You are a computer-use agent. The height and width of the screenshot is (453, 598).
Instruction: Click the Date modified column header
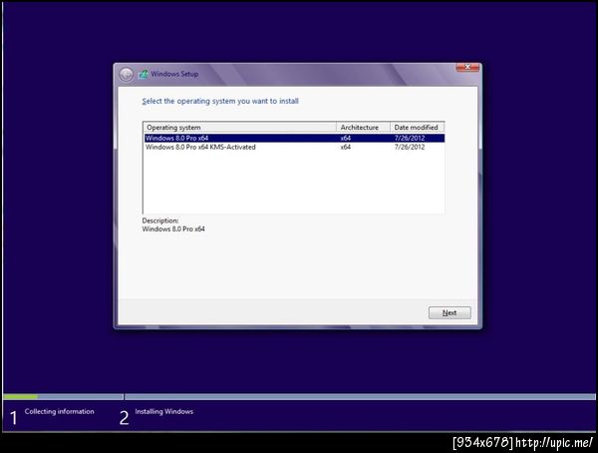(418, 127)
